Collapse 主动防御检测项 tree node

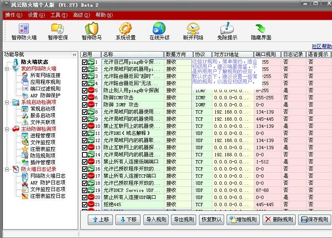7,129
